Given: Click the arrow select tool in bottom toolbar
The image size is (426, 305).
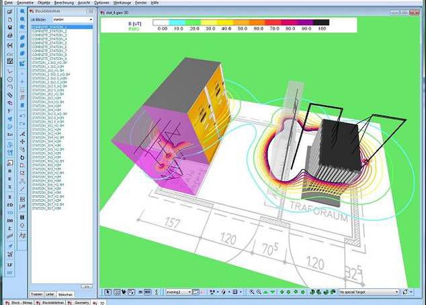Looking at the screenshot, I should 108,292.
